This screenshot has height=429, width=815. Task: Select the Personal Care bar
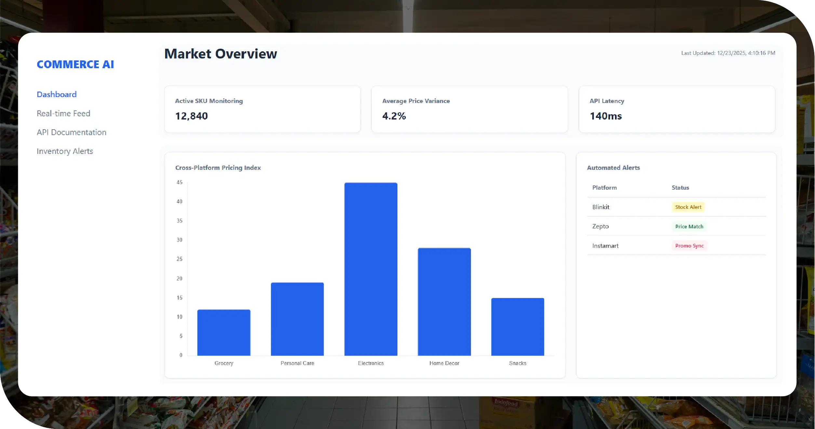[x=297, y=319]
